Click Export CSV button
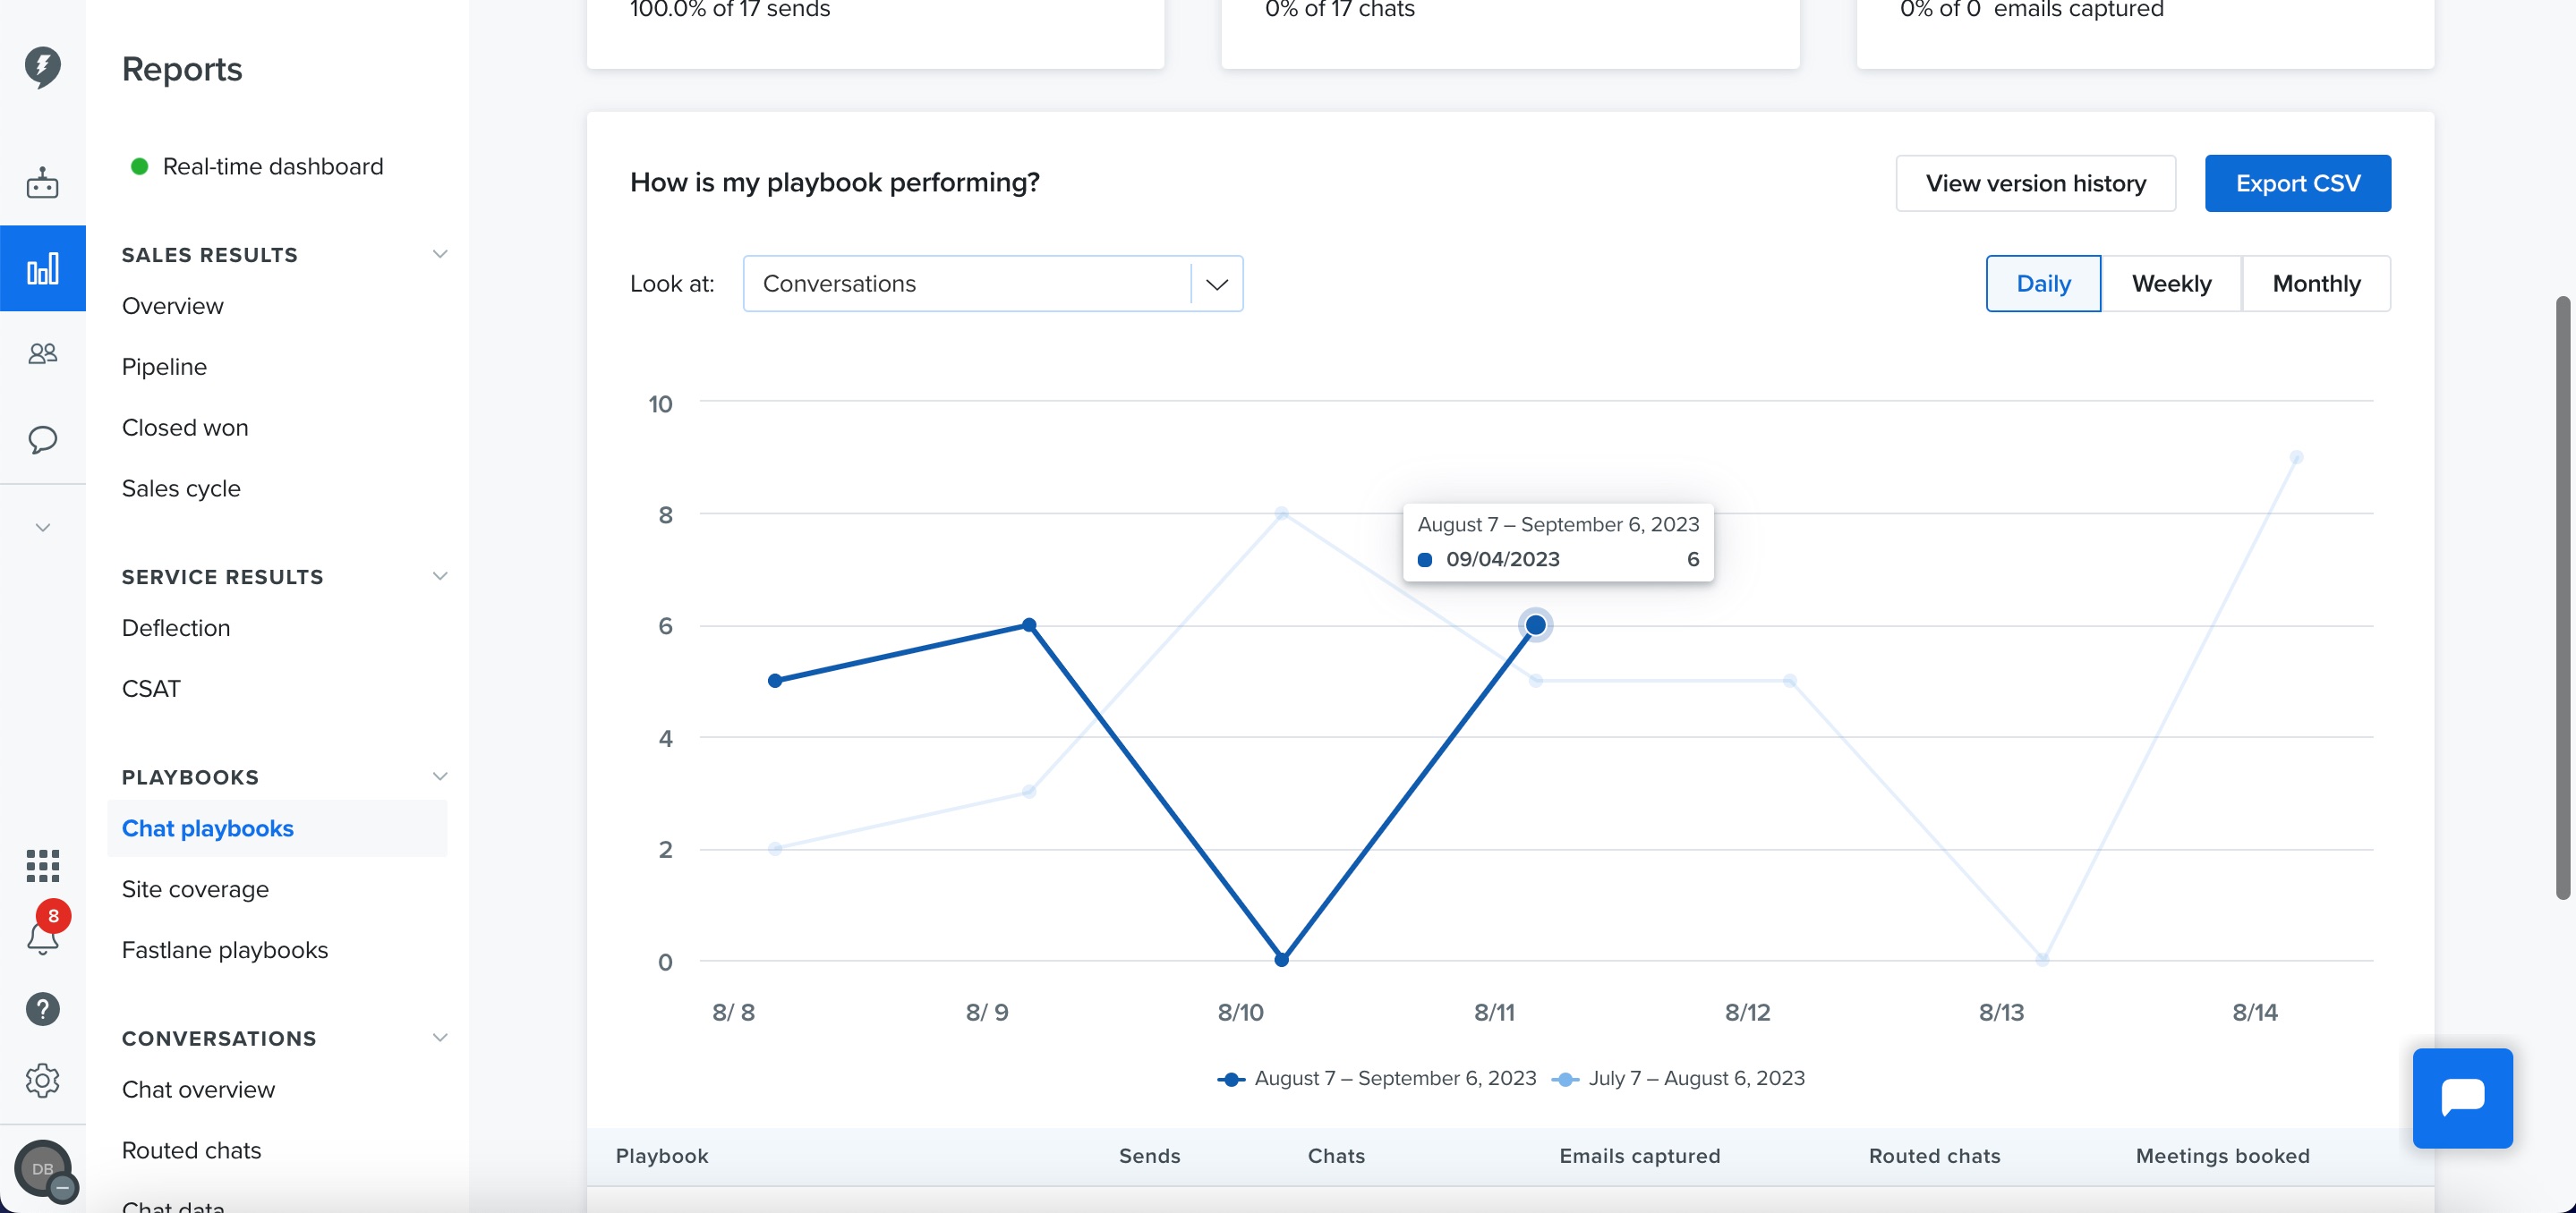This screenshot has width=2576, height=1213. click(x=2297, y=182)
